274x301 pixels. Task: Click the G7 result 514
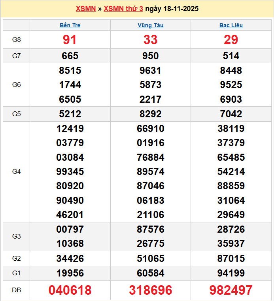231,56
